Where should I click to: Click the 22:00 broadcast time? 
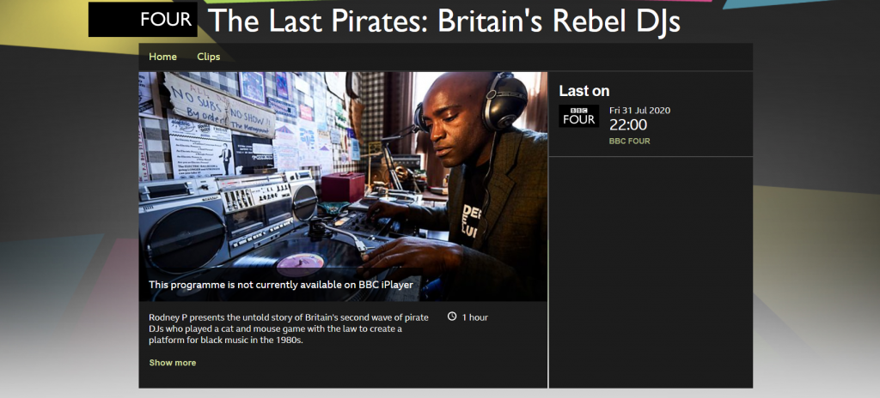[628, 124]
